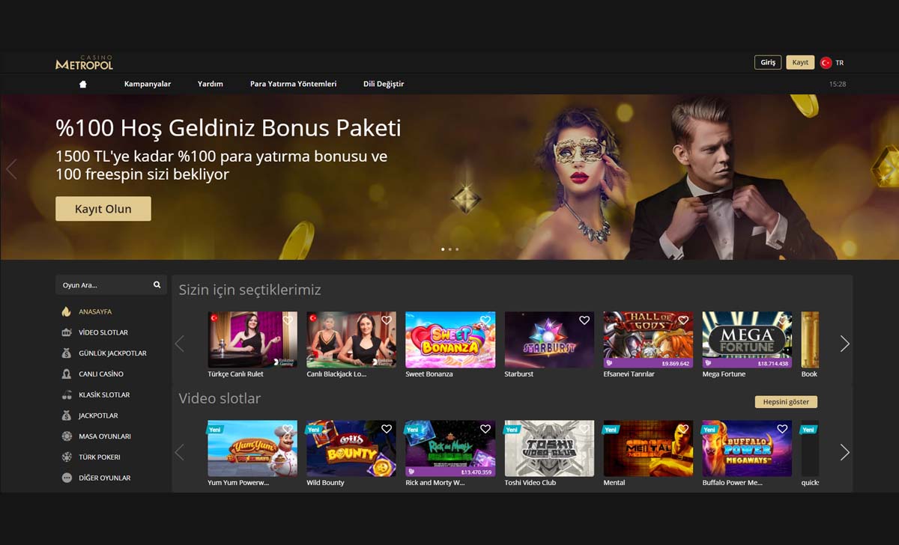Show next games in Video slotlar row

click(x=845, y=452)
